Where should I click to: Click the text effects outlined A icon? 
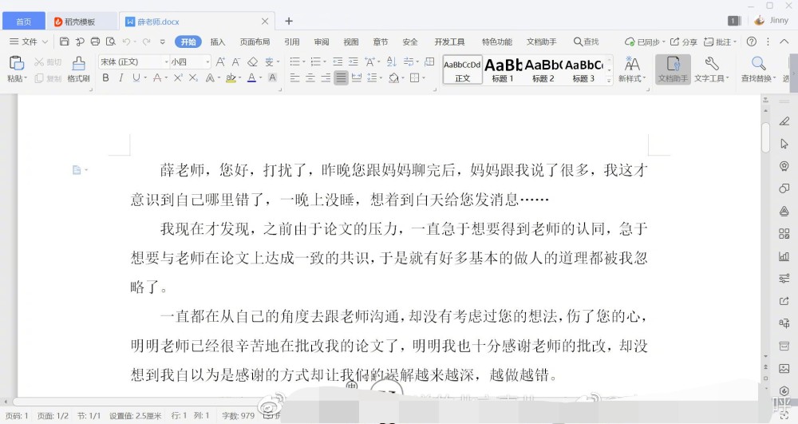click(x=210, y=78)
